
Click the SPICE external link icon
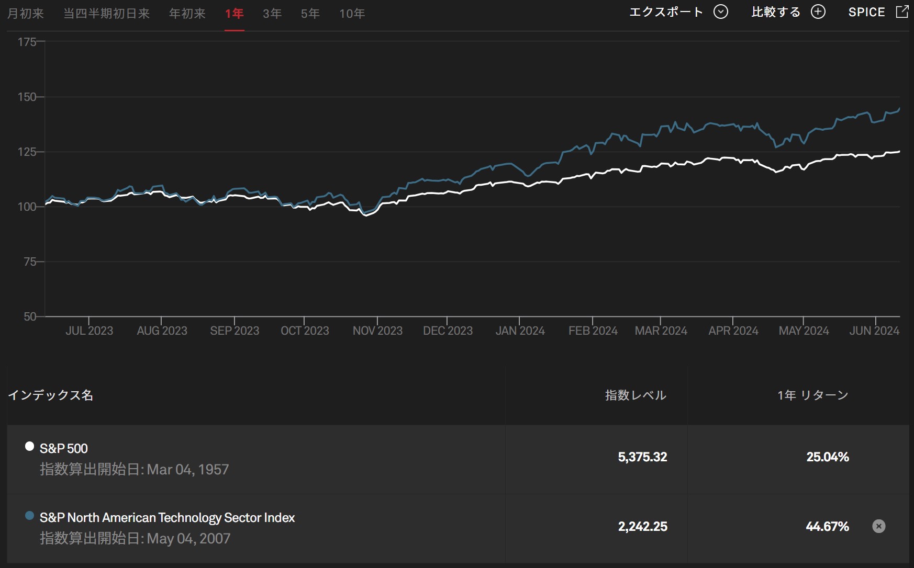(902, 12)
